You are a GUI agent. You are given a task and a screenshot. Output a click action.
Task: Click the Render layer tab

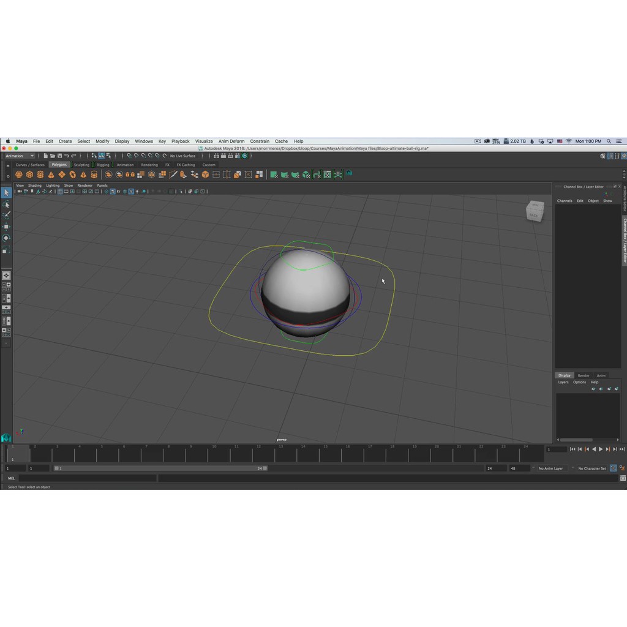[x=584, y=375]
